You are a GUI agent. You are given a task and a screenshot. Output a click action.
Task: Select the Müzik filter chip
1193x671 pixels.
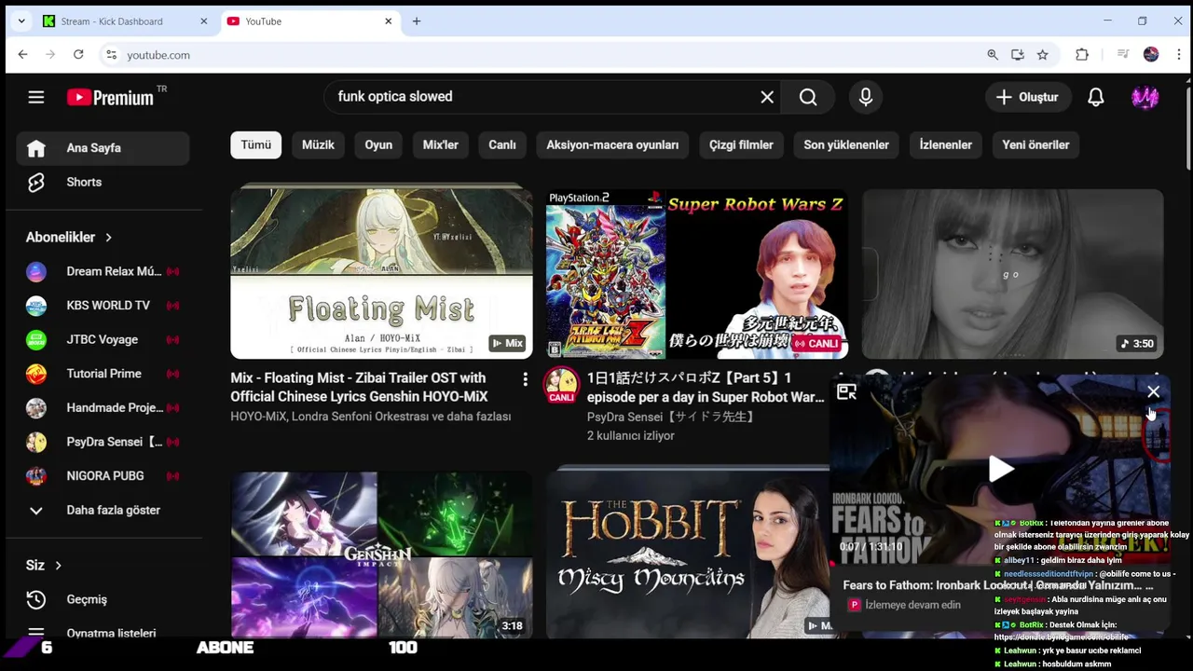[x=318, y=144]
